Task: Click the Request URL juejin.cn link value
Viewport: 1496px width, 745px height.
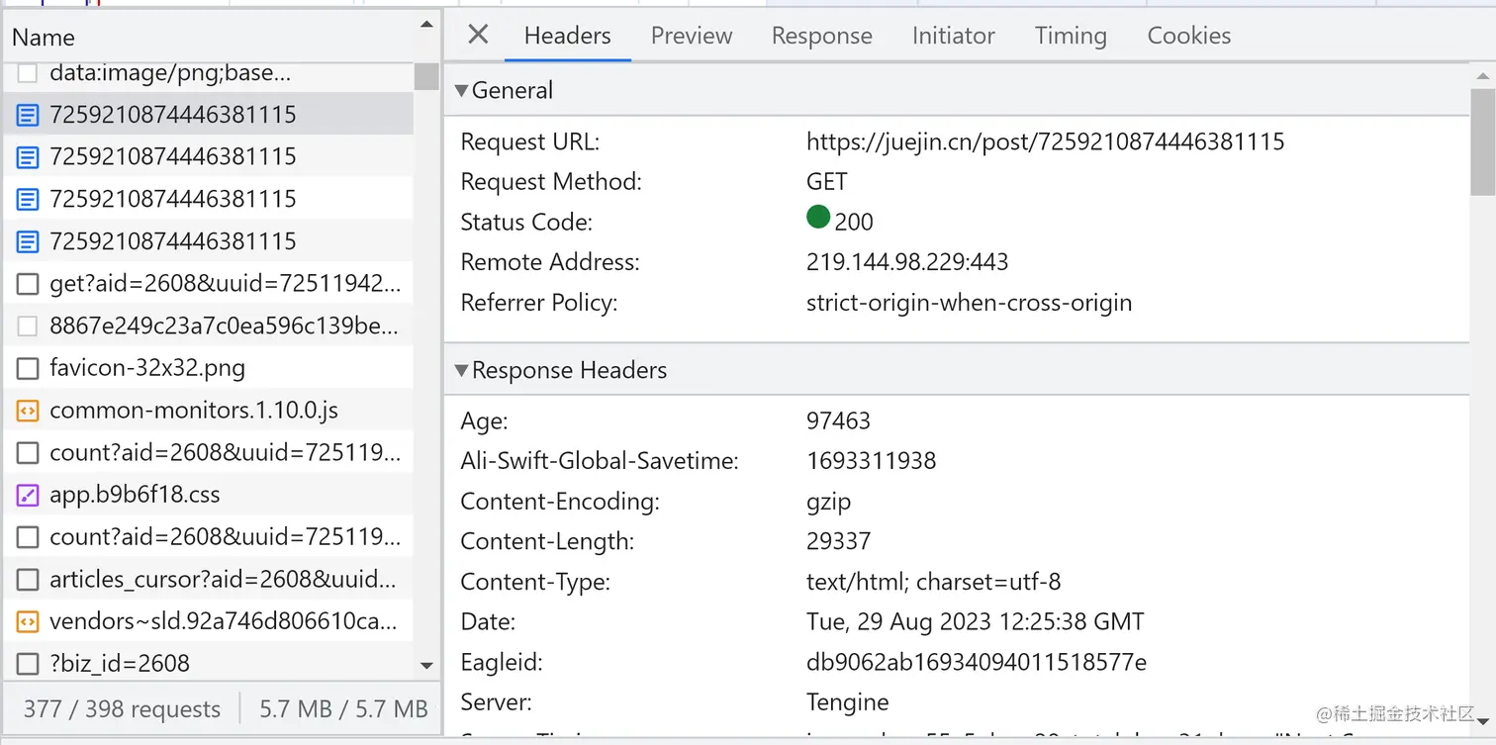Action: pyautogui.click(x=1045, y=141)
